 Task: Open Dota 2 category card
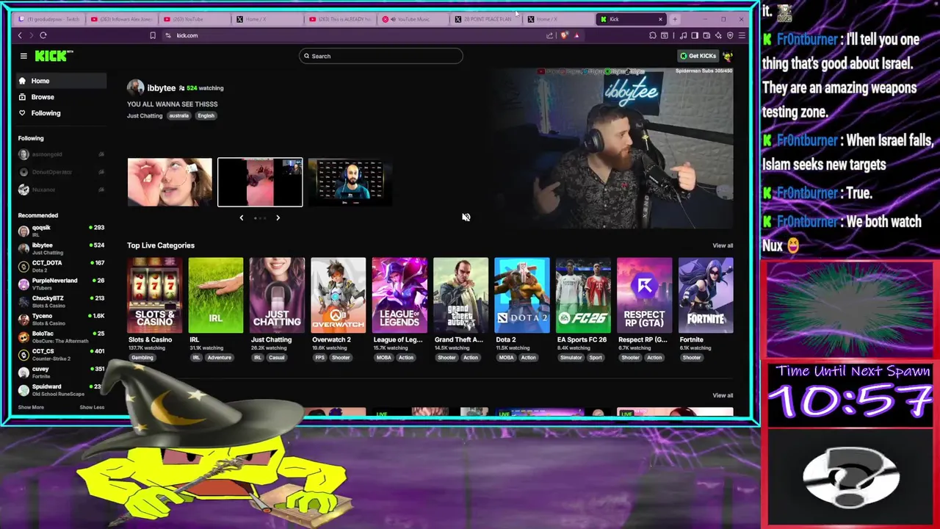pos(522,295)
